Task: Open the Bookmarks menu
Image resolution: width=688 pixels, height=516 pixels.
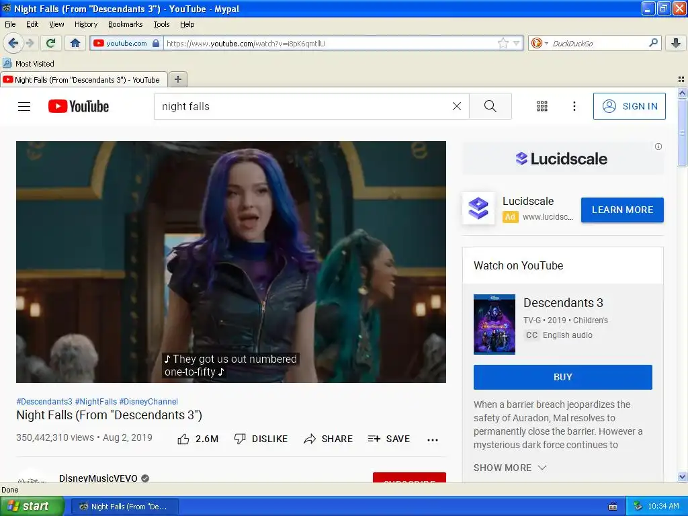Action: pos(126,24)
